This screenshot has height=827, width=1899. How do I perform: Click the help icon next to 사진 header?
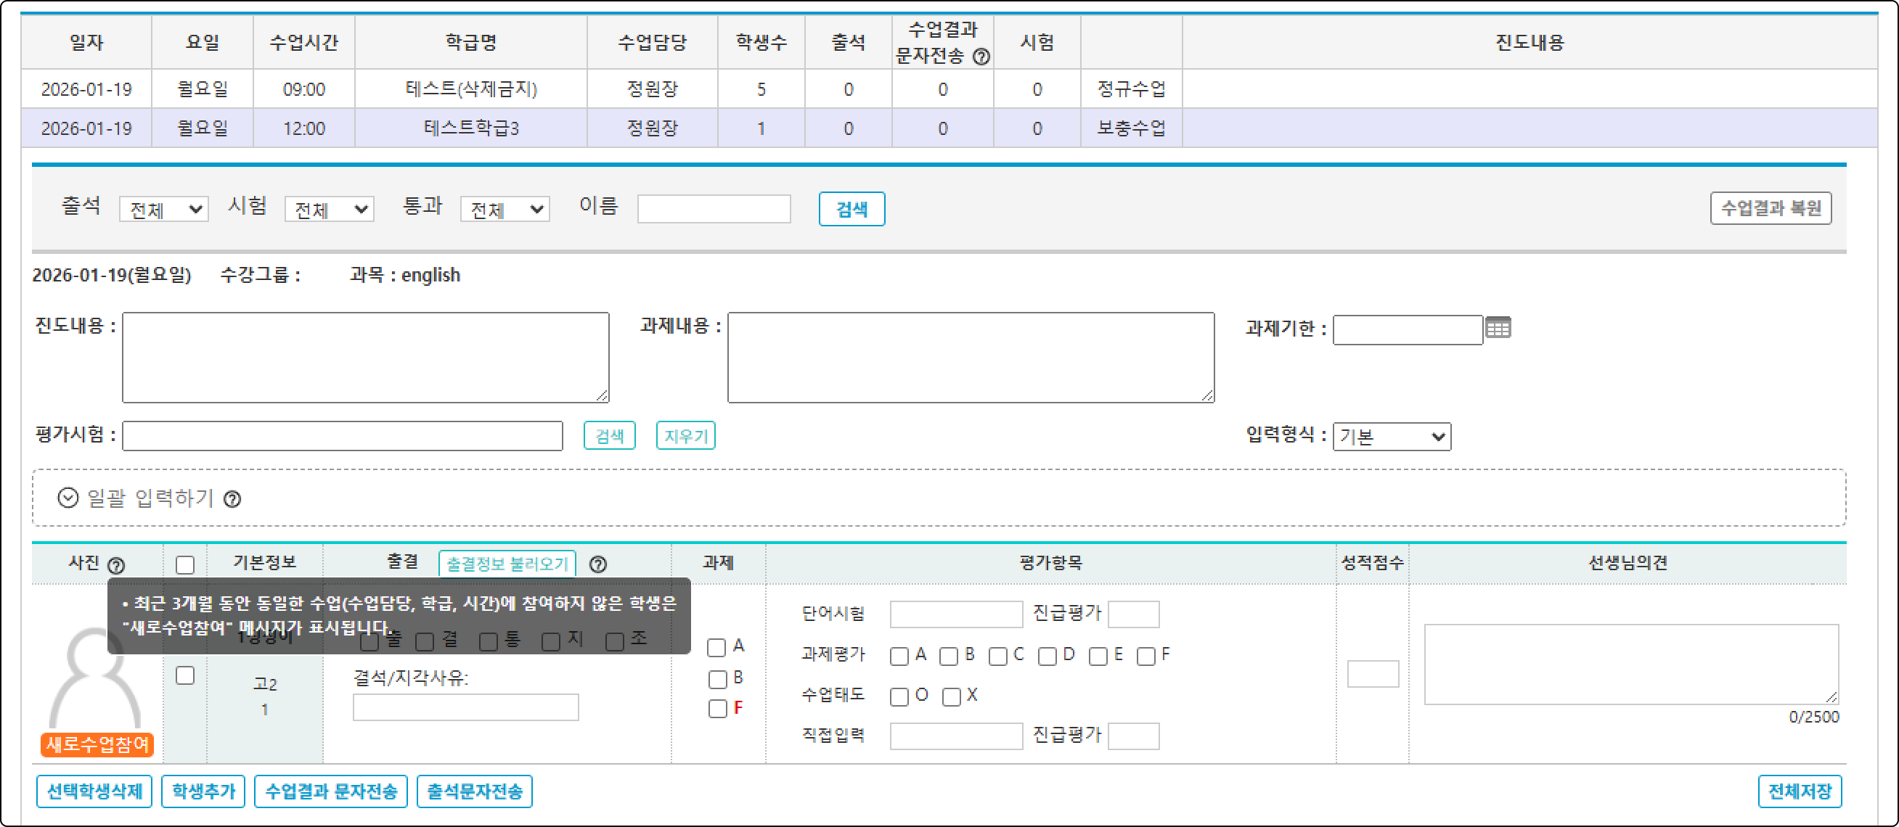(x=115, y=565)
